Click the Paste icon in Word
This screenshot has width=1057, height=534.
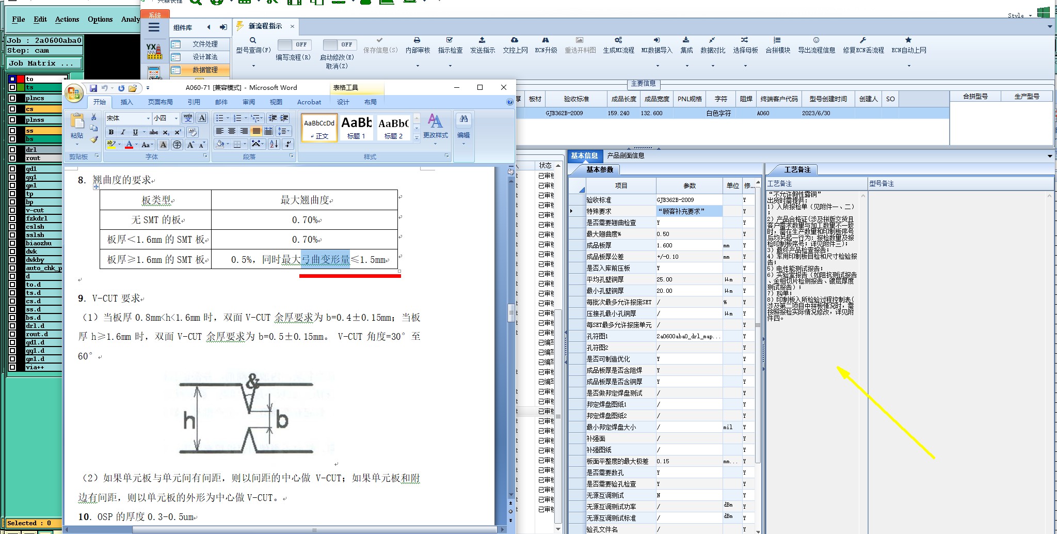77,121
